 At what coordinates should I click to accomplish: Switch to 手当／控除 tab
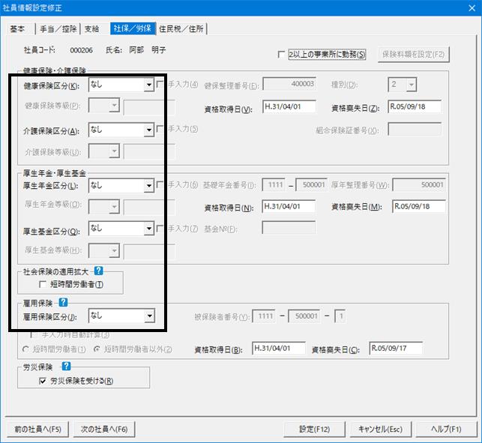pos(58,29)
